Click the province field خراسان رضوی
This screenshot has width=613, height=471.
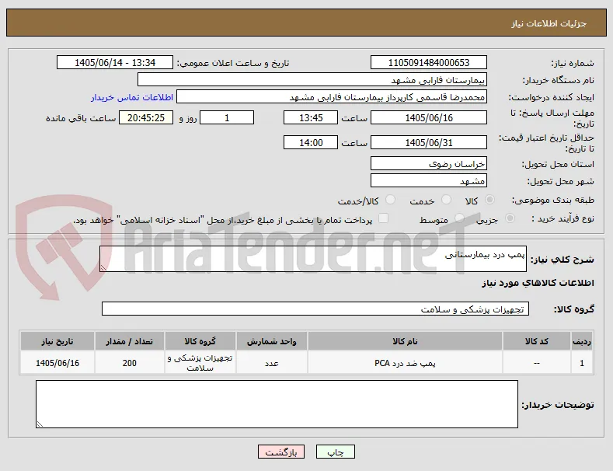(x=428, y=163)
